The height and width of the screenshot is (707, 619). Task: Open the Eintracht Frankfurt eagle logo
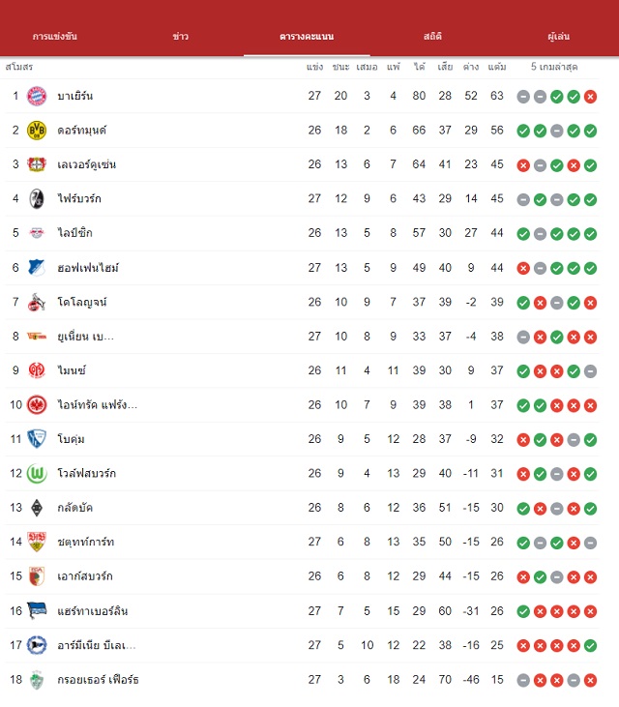(x=37, y=405)
